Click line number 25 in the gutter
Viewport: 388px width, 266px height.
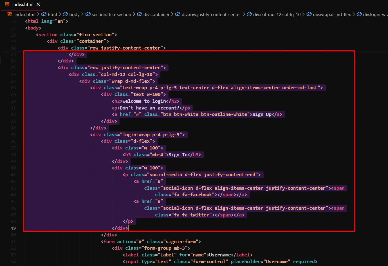tap(13, 68)
